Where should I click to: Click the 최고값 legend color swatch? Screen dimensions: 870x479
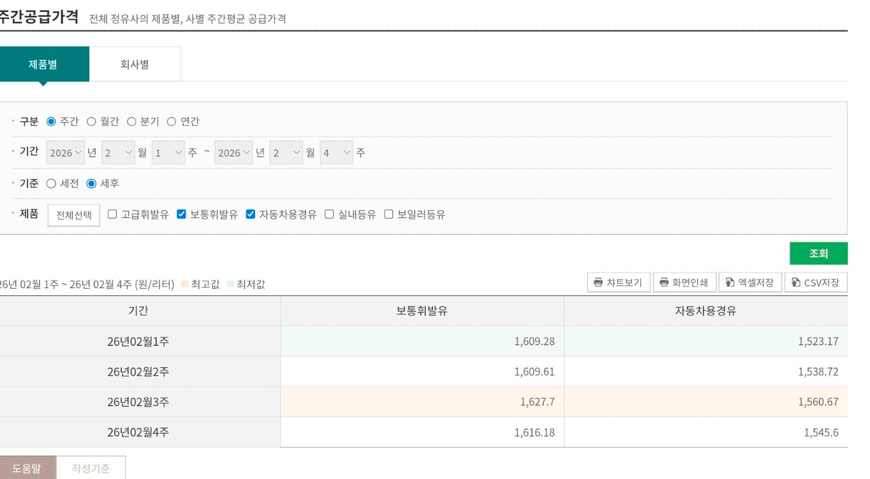click(x=185, y=284)
